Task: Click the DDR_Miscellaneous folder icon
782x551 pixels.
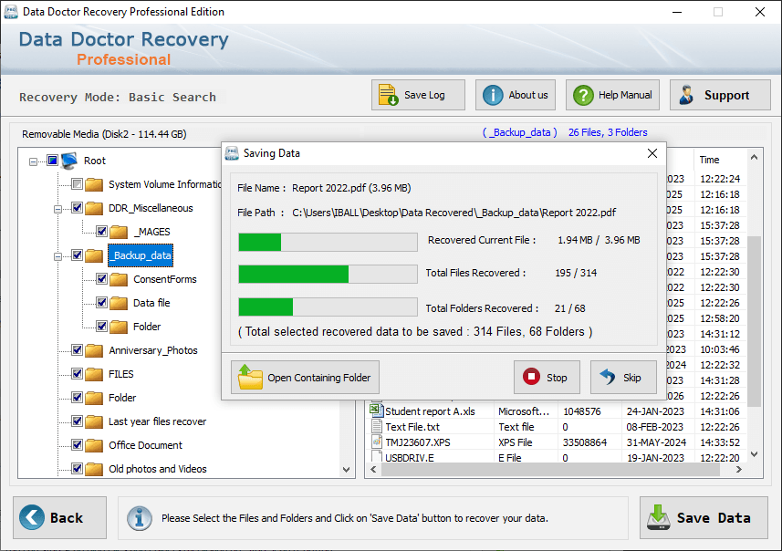Action: coord(94,208)
